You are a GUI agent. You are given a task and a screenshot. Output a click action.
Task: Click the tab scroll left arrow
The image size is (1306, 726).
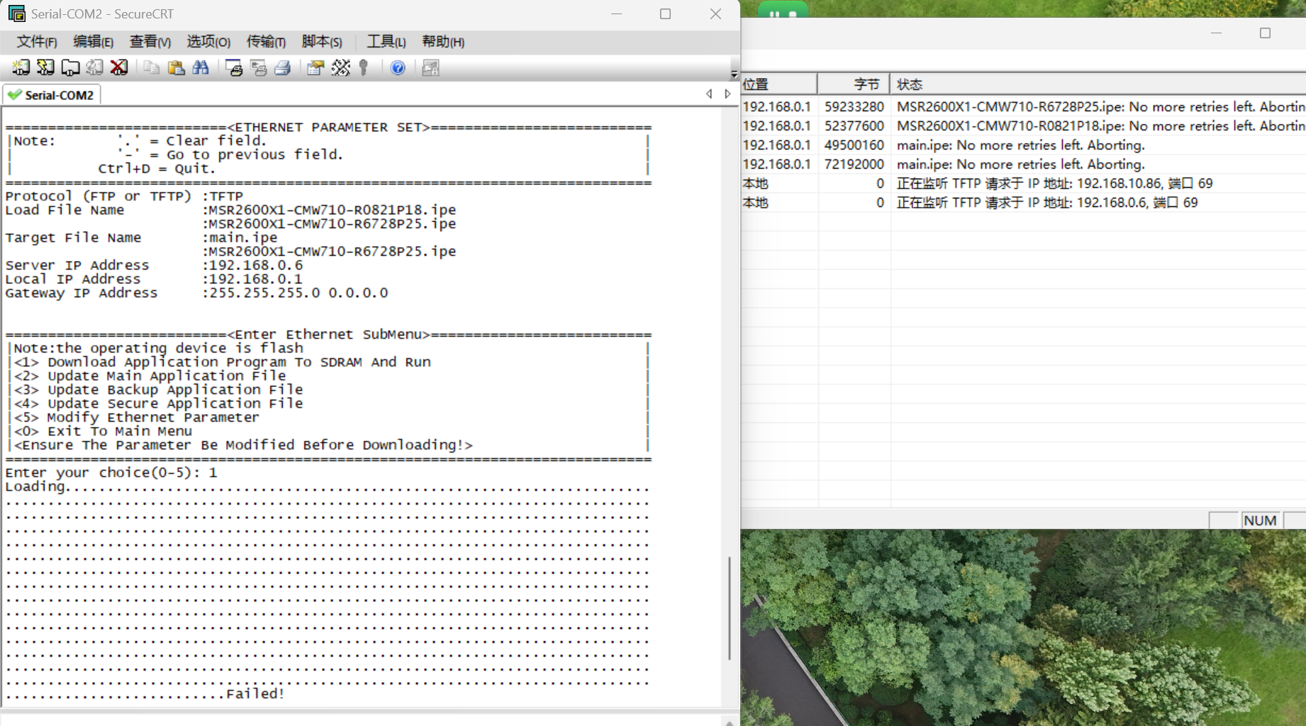709,94
